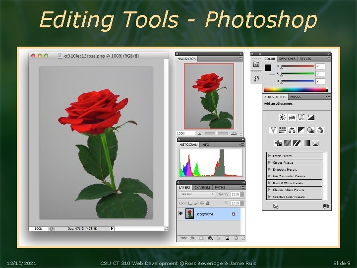The width and height of the screenshot is (357, 268).
Task: Create a new layer
Action: pos(227,238)
